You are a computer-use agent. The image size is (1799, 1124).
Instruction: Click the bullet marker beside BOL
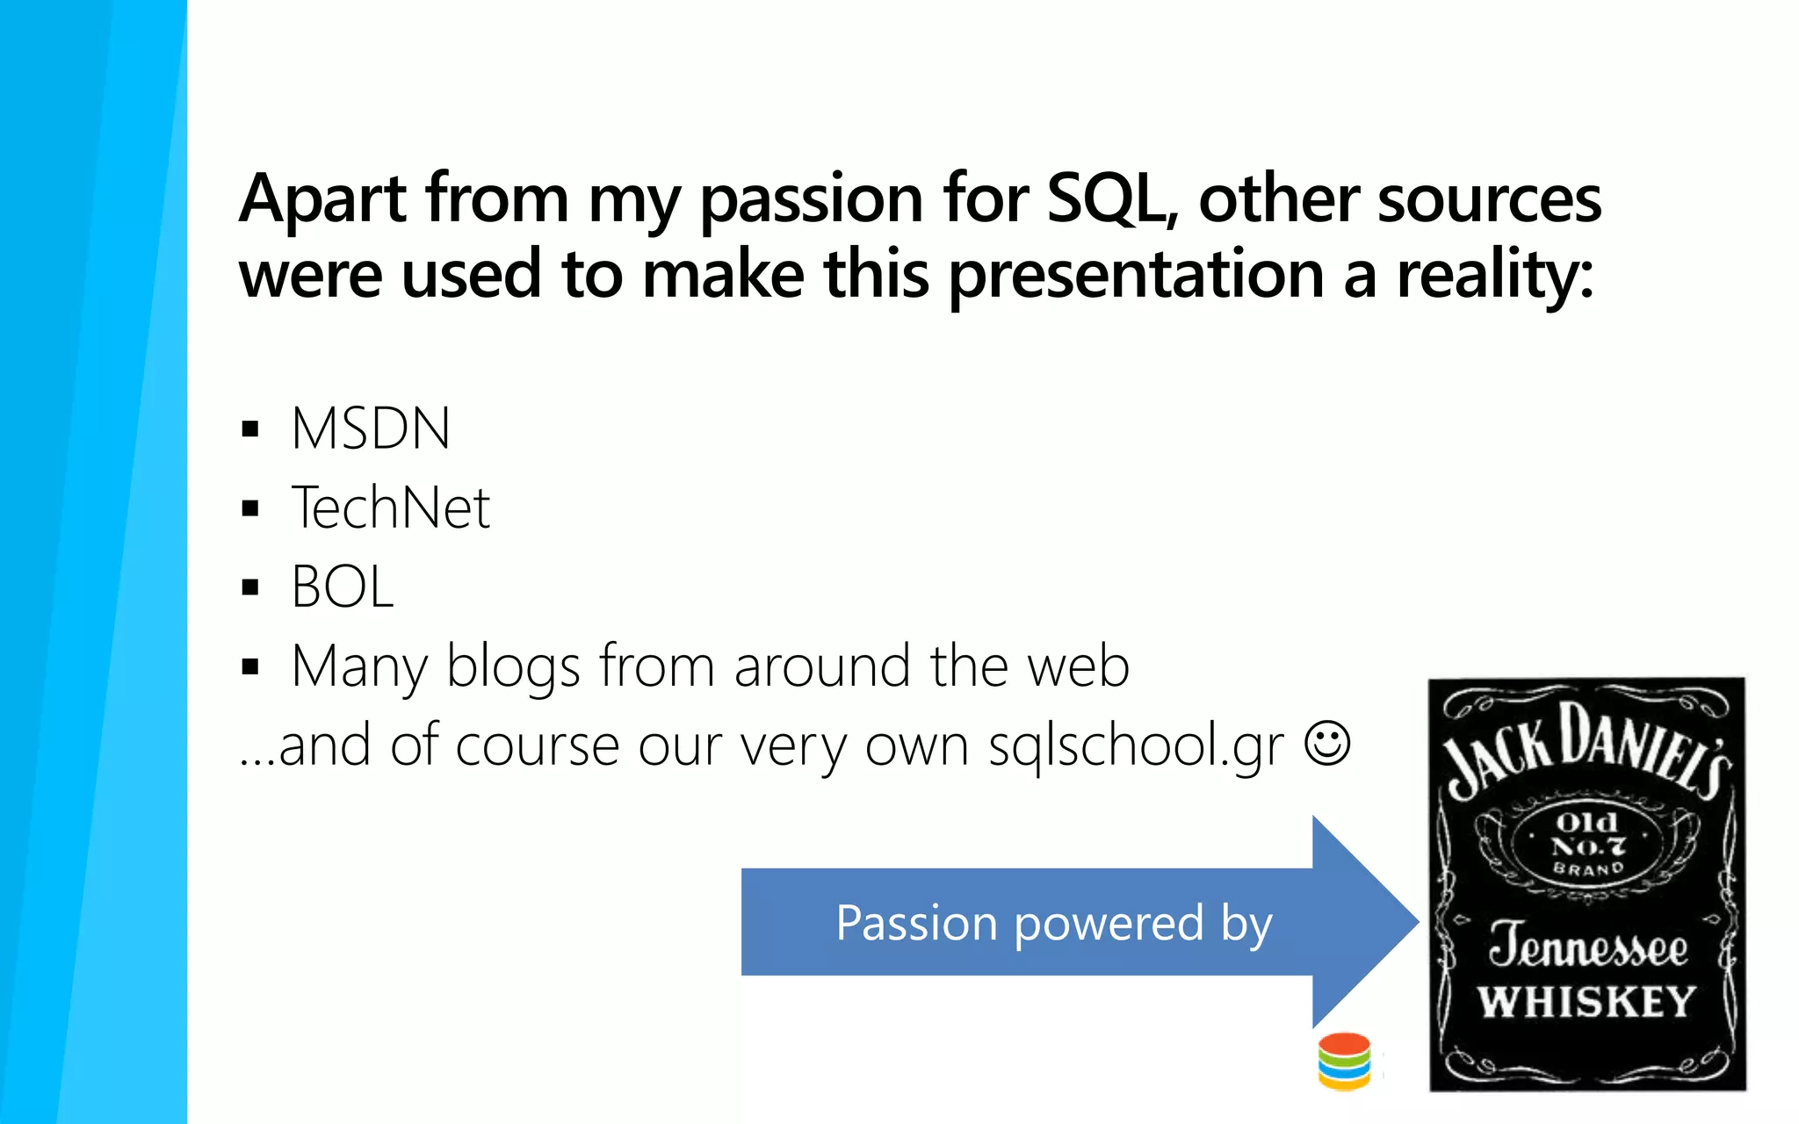click(250, 587)
